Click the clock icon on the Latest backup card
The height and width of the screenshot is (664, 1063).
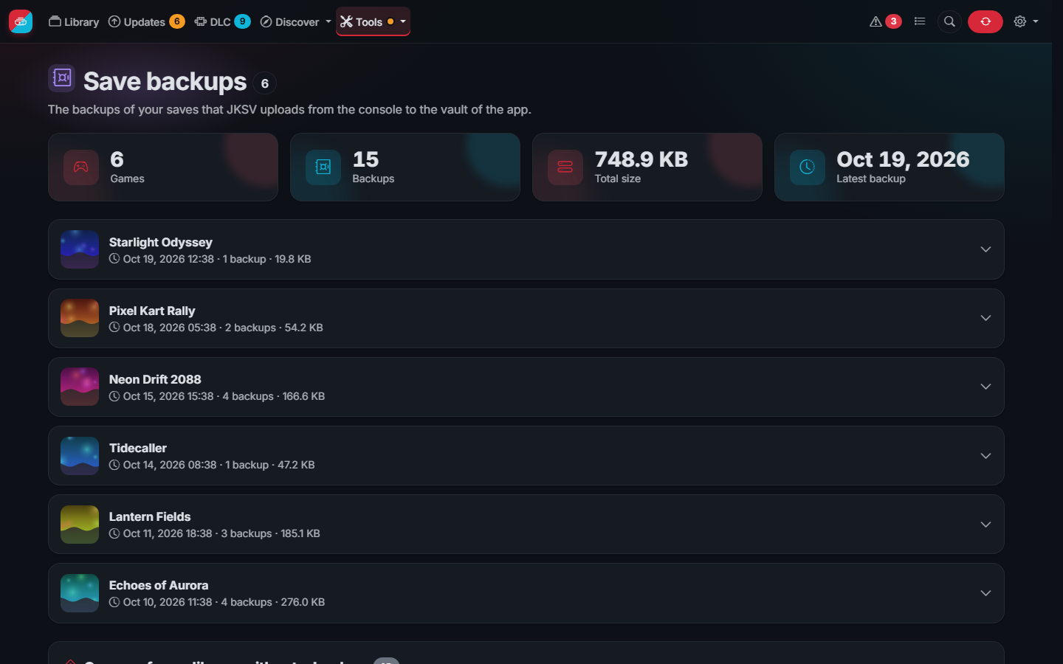click(808, 167)
